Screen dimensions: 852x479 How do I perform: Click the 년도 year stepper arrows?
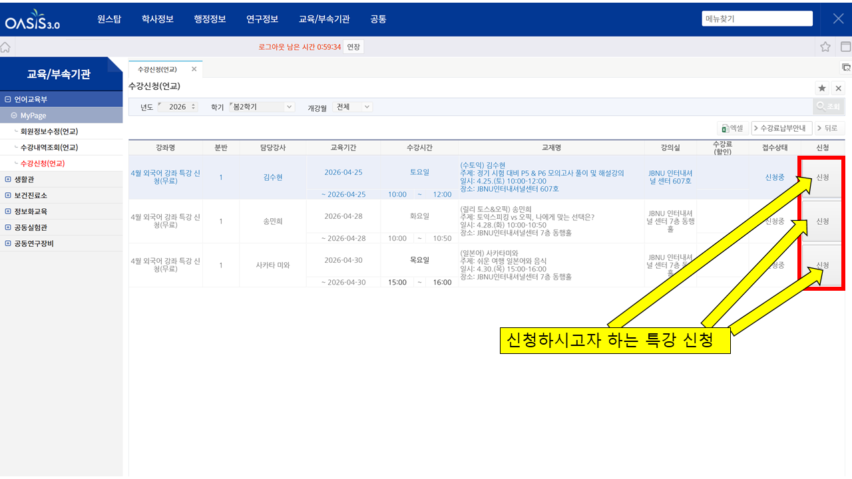click(193, 106)
